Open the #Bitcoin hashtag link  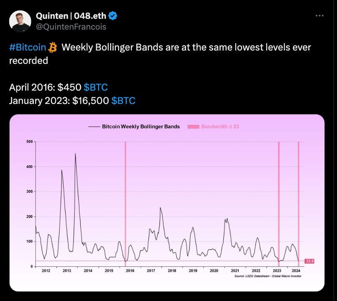28,47
